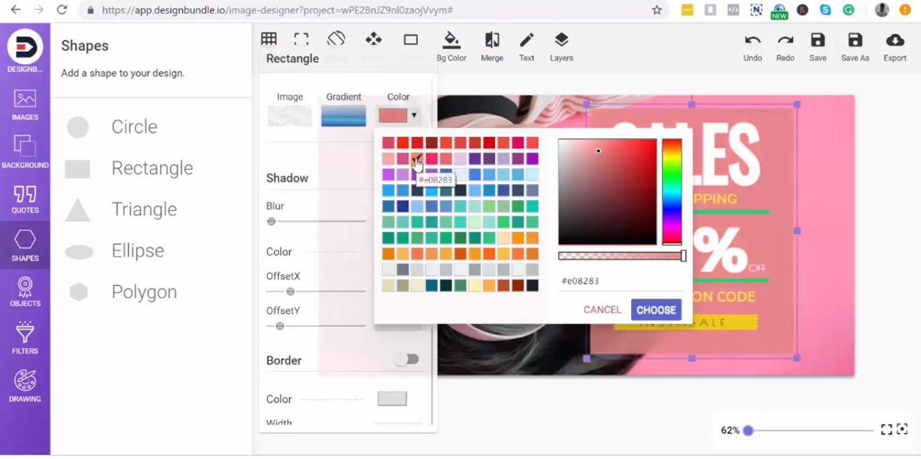Click the Border Color swatch
921x459 pixels.
click(x=392, y=398)
